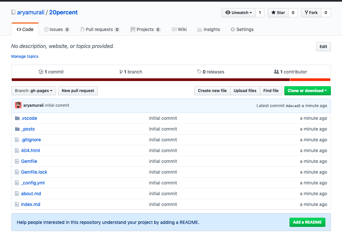Screen dimensions: 342x236
Task: Click the Issues exclamation icon
Action: pyautogui.click(x=46, y=29)
